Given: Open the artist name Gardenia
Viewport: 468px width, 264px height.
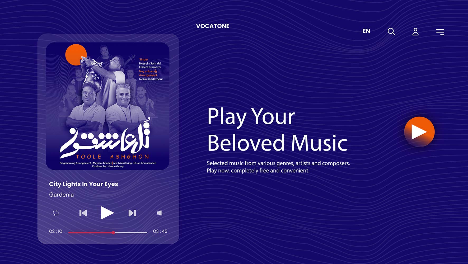Looking at the screenshot, I should click(61, 195).
